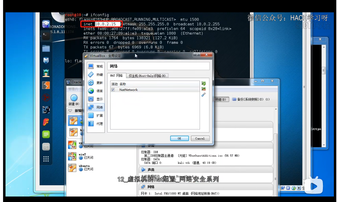This screenshot has height=202, width=338.
Task: Click the top Kali dock icon above terminal
Action: point(46,24)
